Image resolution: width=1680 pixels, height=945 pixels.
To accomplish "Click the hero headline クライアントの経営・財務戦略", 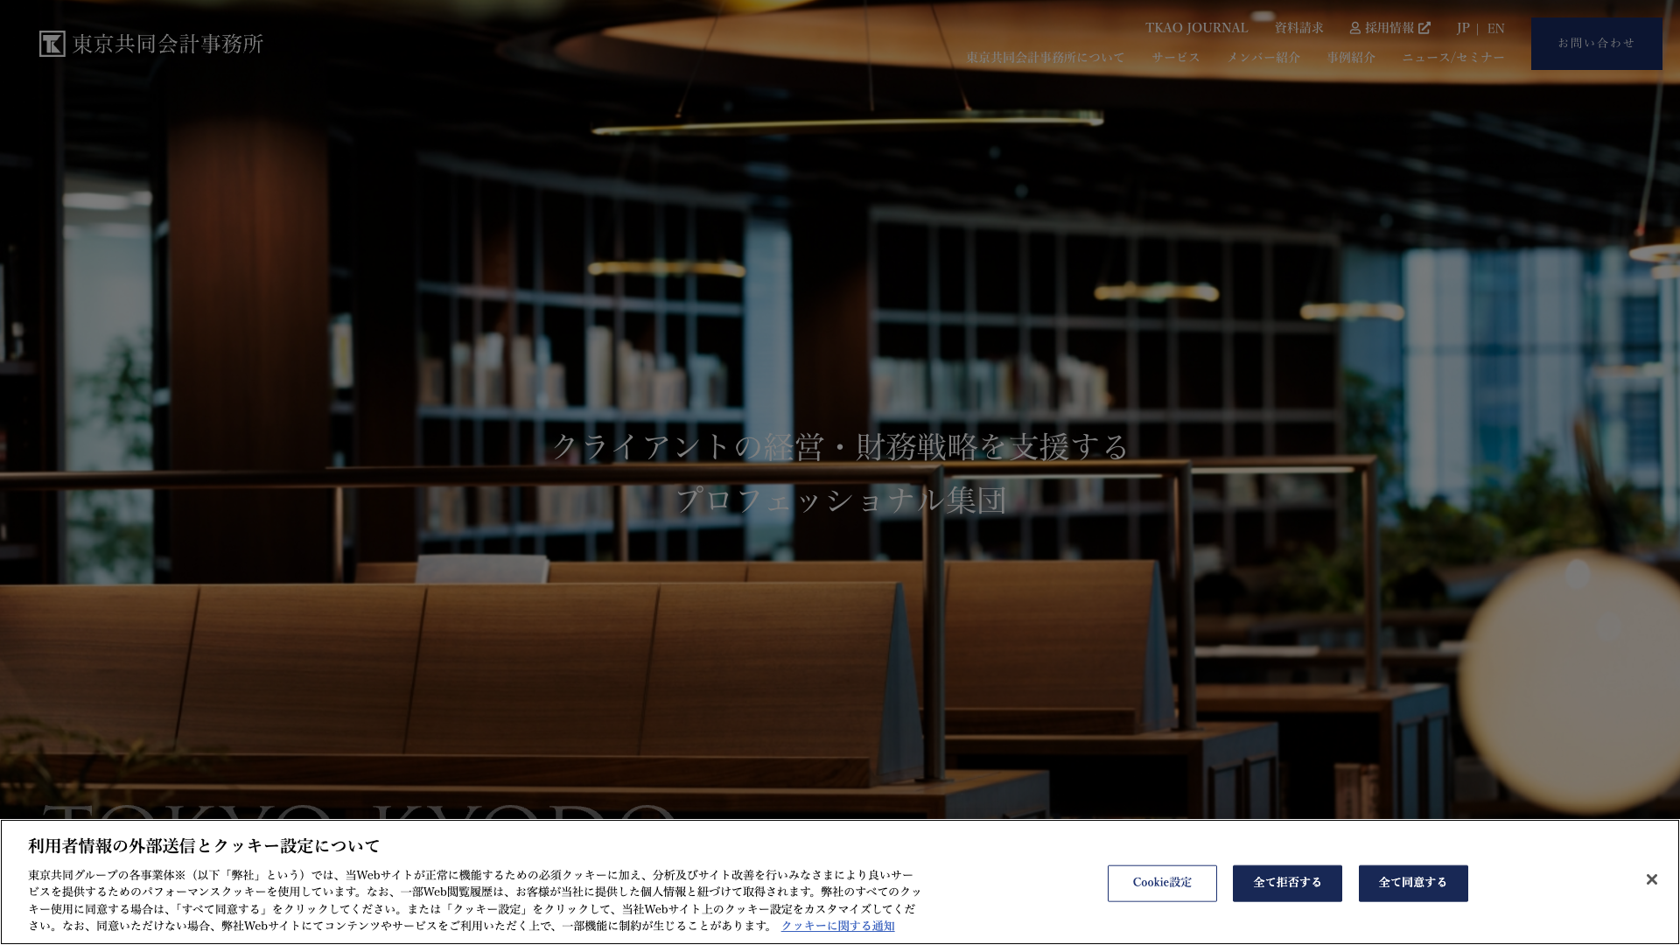I will click(839, 447).
